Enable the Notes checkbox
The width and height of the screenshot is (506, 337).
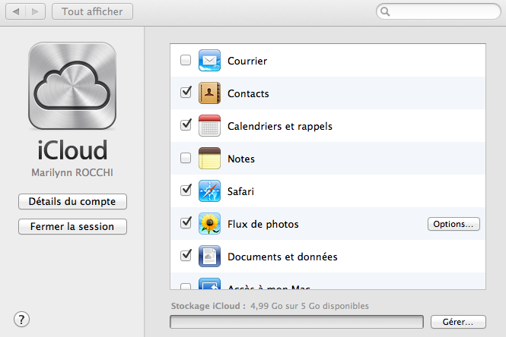click(x=186, y=158)
